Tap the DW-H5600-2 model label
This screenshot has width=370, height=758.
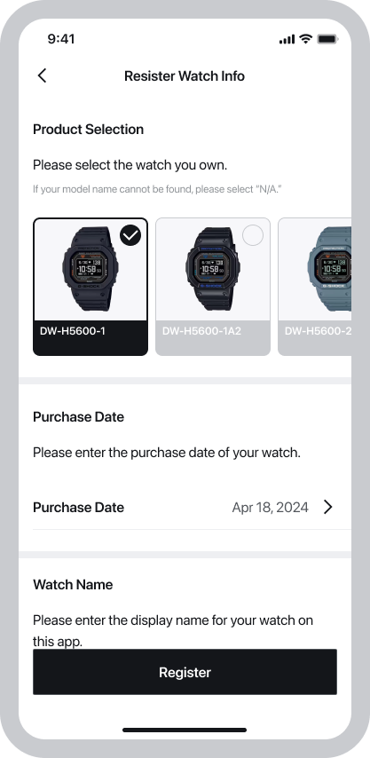pyautogui.click(x=318, y=331)
